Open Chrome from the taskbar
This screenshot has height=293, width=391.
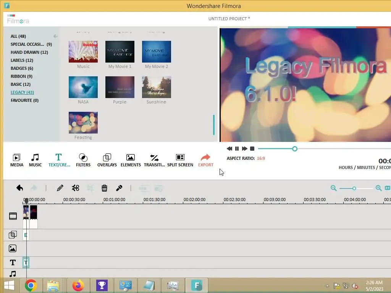click(31, 285)
